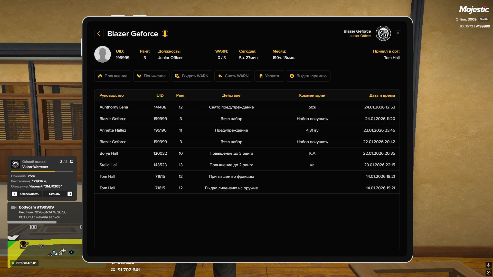Image resolution: width=493 pixels, height=277 pixels.
Task: Click the player avatar thumbnail
Action: (x=102, y=54)
